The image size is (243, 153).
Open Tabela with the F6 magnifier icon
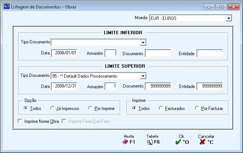[x=149, y=142]
